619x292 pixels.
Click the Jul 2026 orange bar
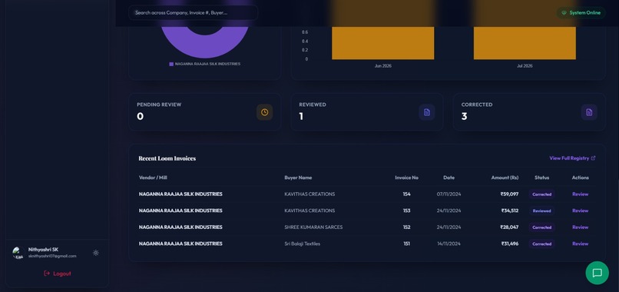pyautogui.click(x=525, y=43)
